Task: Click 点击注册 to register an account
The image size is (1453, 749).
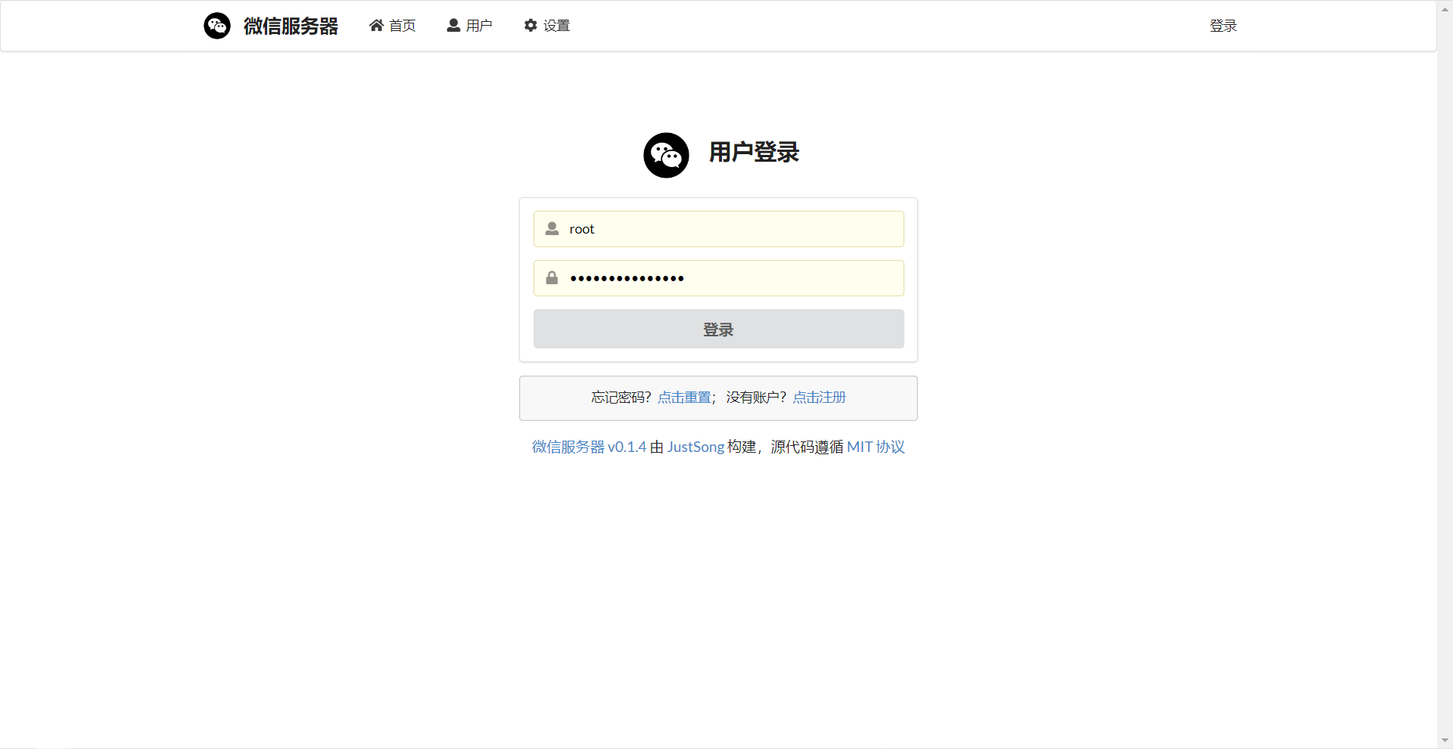Action: point(819,397)
